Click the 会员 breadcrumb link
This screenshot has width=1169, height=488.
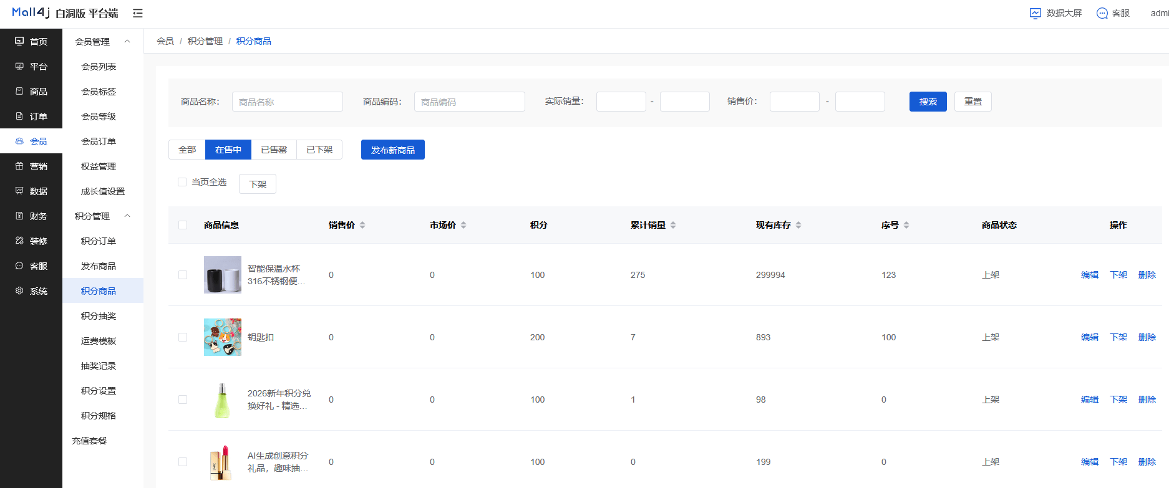[x=165, y=41]
